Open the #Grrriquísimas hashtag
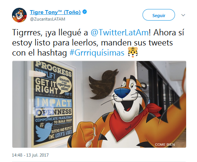Viewport: 197px width, 162px height. click(97, 53)
